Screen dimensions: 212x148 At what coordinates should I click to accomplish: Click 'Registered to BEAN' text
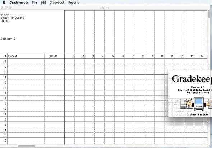tap(198, 115)
